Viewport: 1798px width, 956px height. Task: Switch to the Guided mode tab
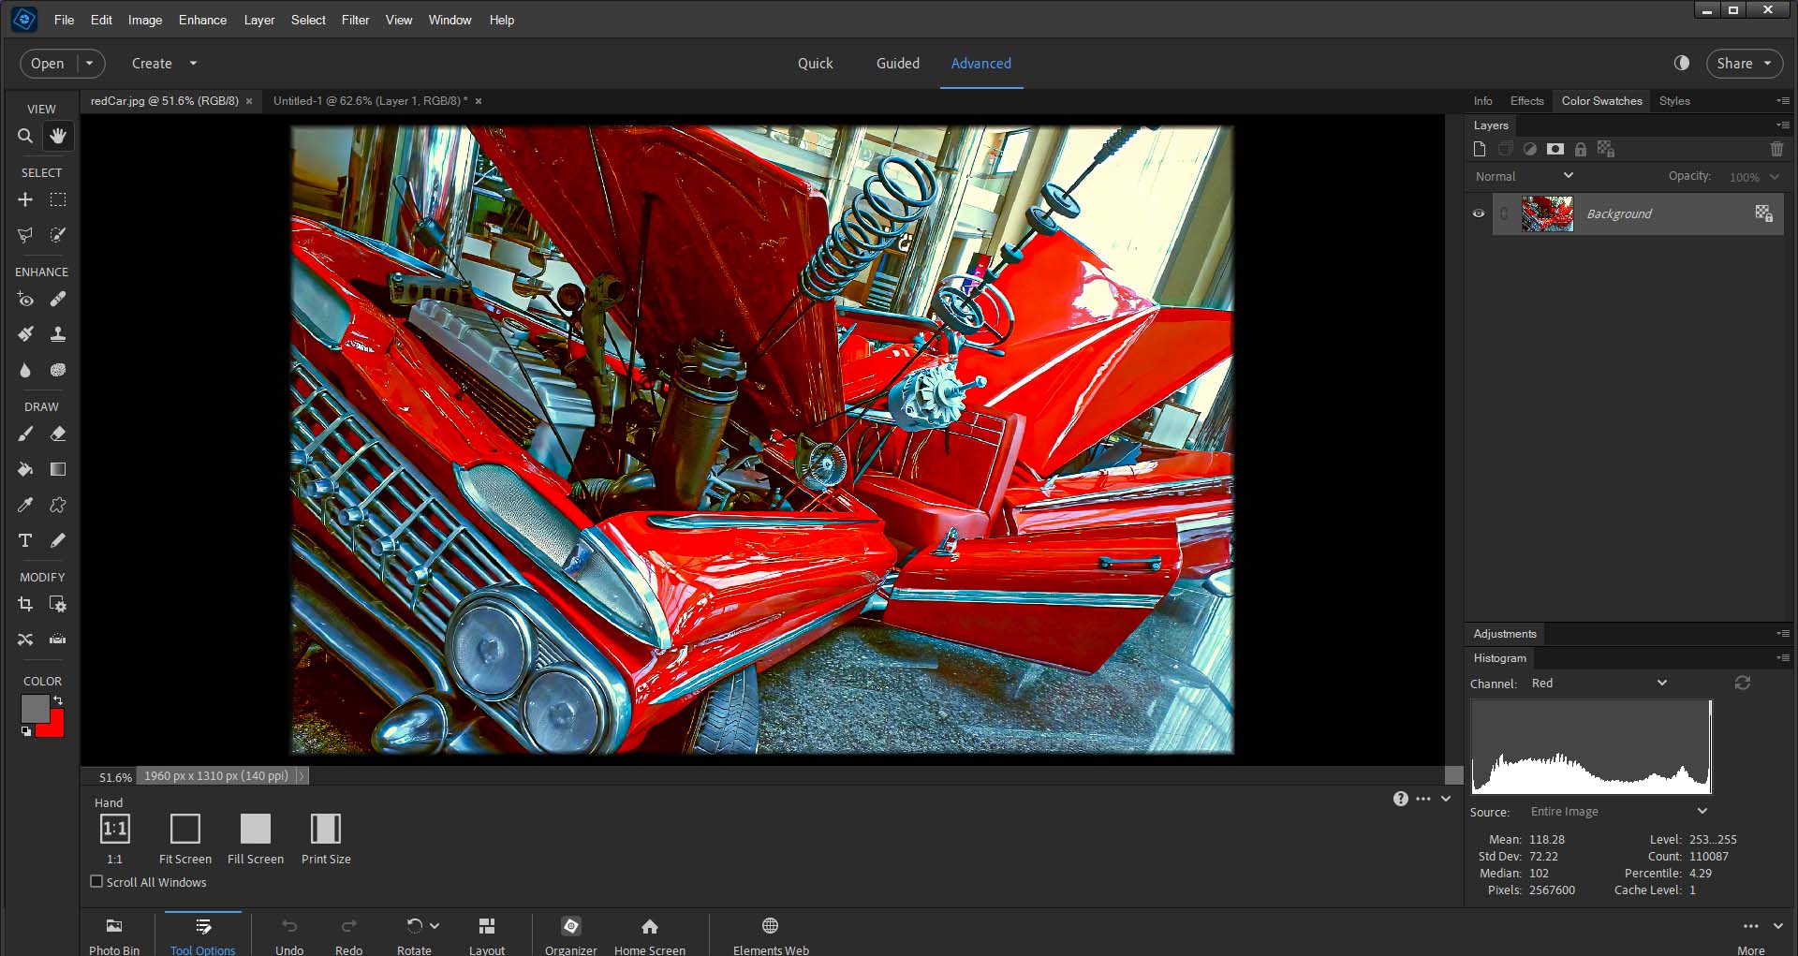[897, 64]
